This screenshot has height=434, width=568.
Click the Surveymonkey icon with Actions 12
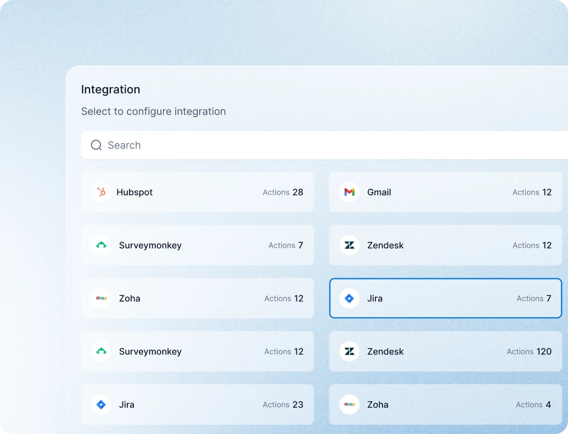102,351
